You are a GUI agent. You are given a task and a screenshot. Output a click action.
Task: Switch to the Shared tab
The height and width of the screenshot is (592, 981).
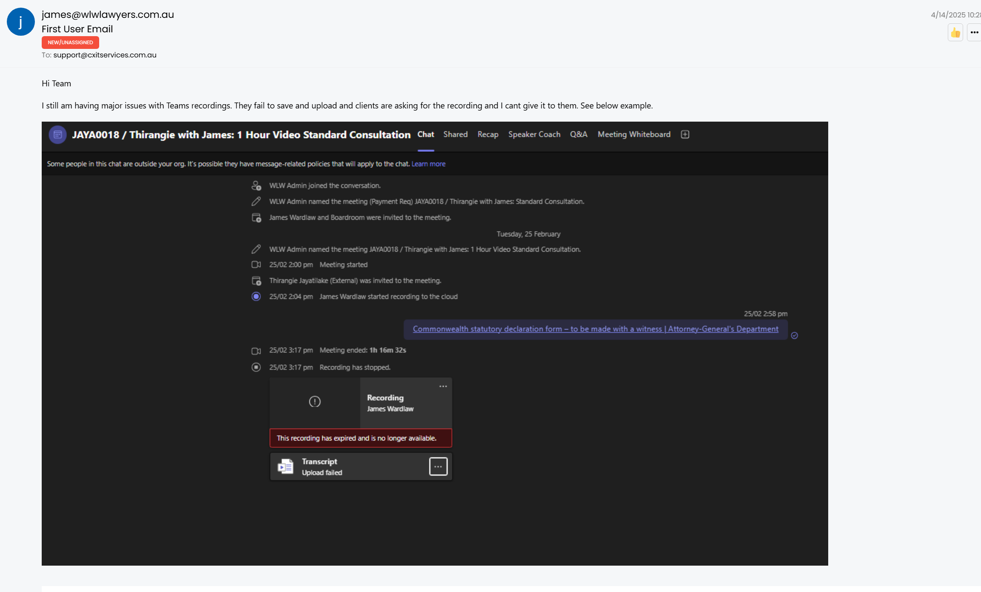tap(455, 134)
